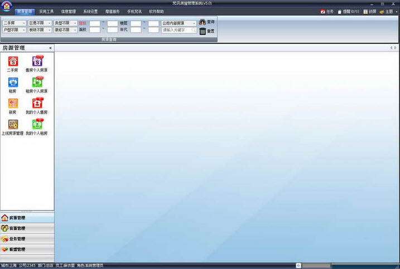
Task: Click 角色:系统管理员 in the status bar
Action: pos(90,266)
